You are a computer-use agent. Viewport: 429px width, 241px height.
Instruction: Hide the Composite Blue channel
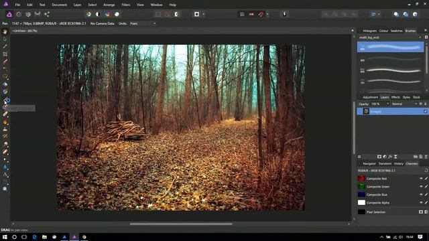click(421, 195)
